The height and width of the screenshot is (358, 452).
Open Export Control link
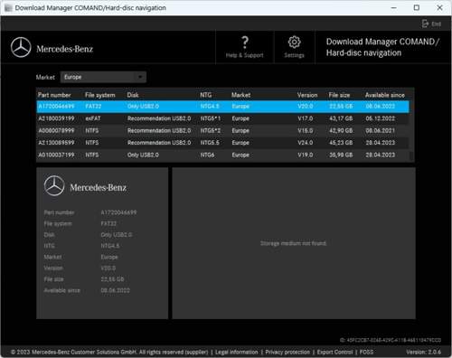pyautogui.click(x=334, y=352)
